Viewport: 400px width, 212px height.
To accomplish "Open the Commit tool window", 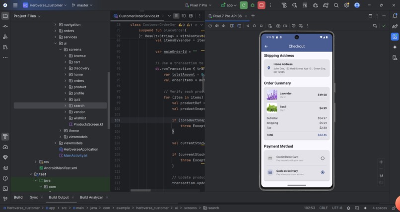I will 5,26.
